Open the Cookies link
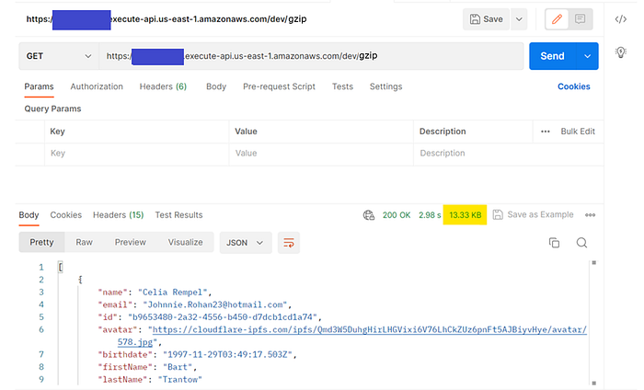This screenshot has width=644, height=390. [574, 86]
